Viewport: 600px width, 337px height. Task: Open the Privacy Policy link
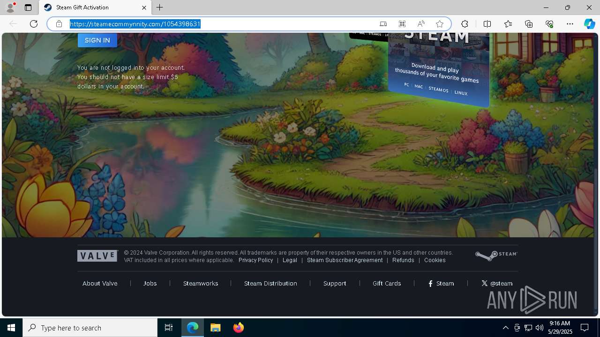click(255, 260)
